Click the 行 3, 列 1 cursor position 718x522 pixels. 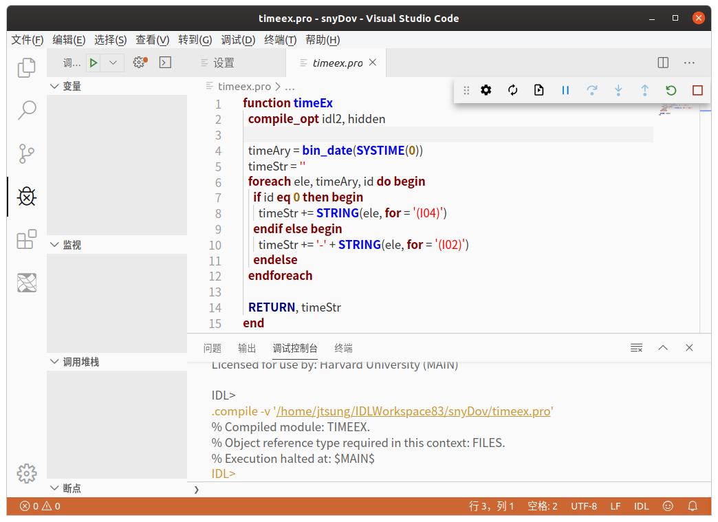click(491, 506)
